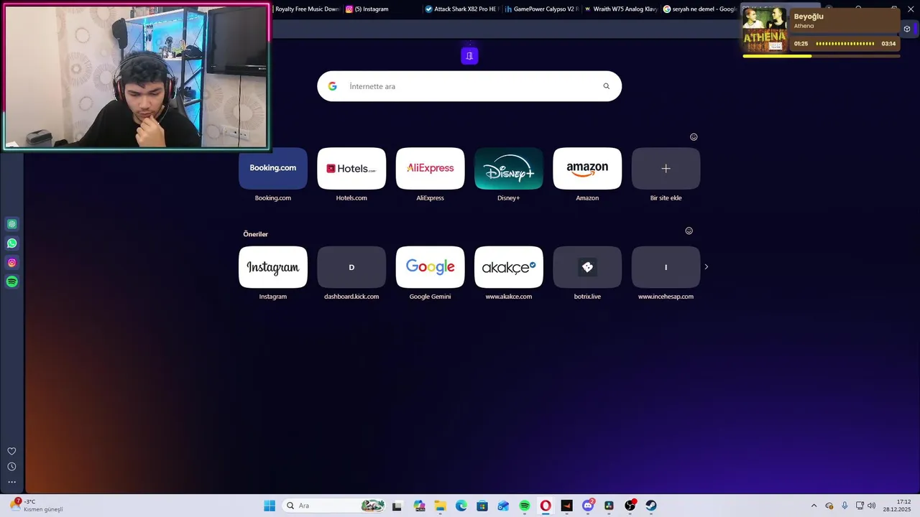This screenshot has height=517, width=920.
Task: Open the Windows Start menu
Action: pyautogui.click(x=270, y=506)
